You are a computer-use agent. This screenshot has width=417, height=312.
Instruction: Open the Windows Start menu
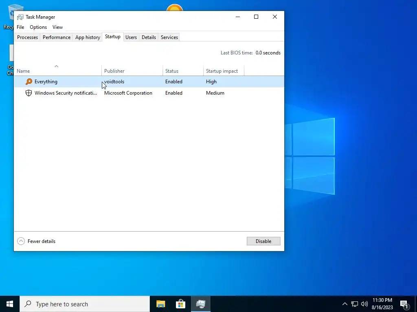[10, 304]
